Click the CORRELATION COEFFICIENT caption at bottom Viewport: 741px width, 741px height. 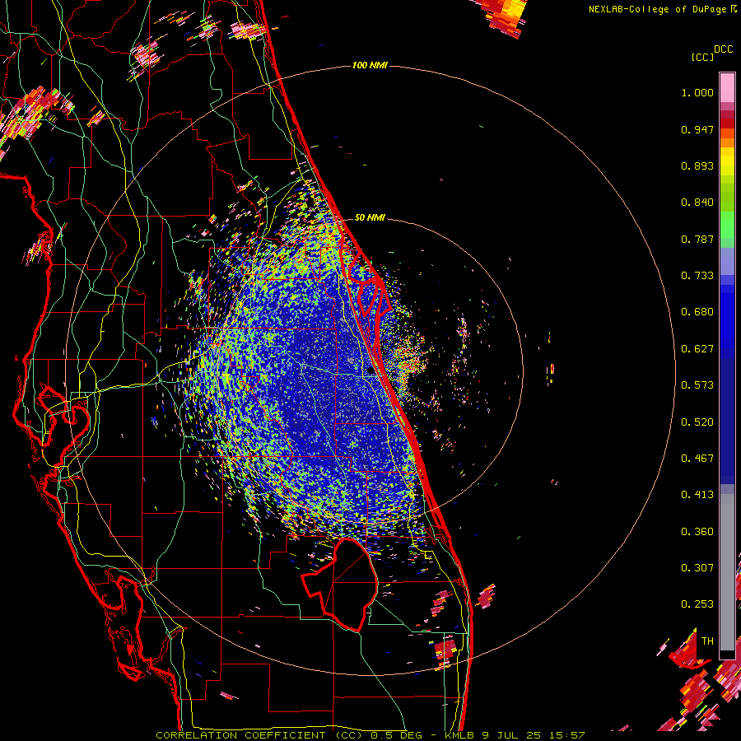[x=370, y=735]
